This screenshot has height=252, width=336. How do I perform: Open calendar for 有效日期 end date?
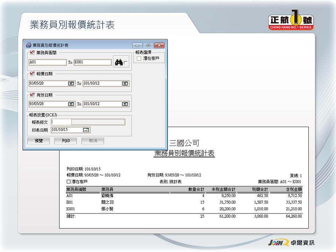[x=125, y=104]
